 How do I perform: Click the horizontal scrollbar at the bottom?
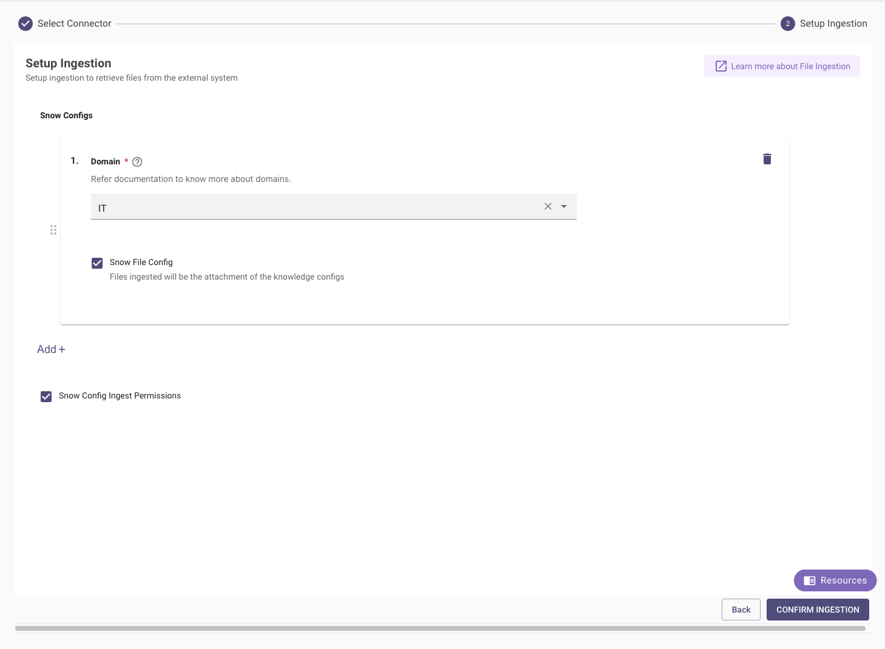coord(440,628)
